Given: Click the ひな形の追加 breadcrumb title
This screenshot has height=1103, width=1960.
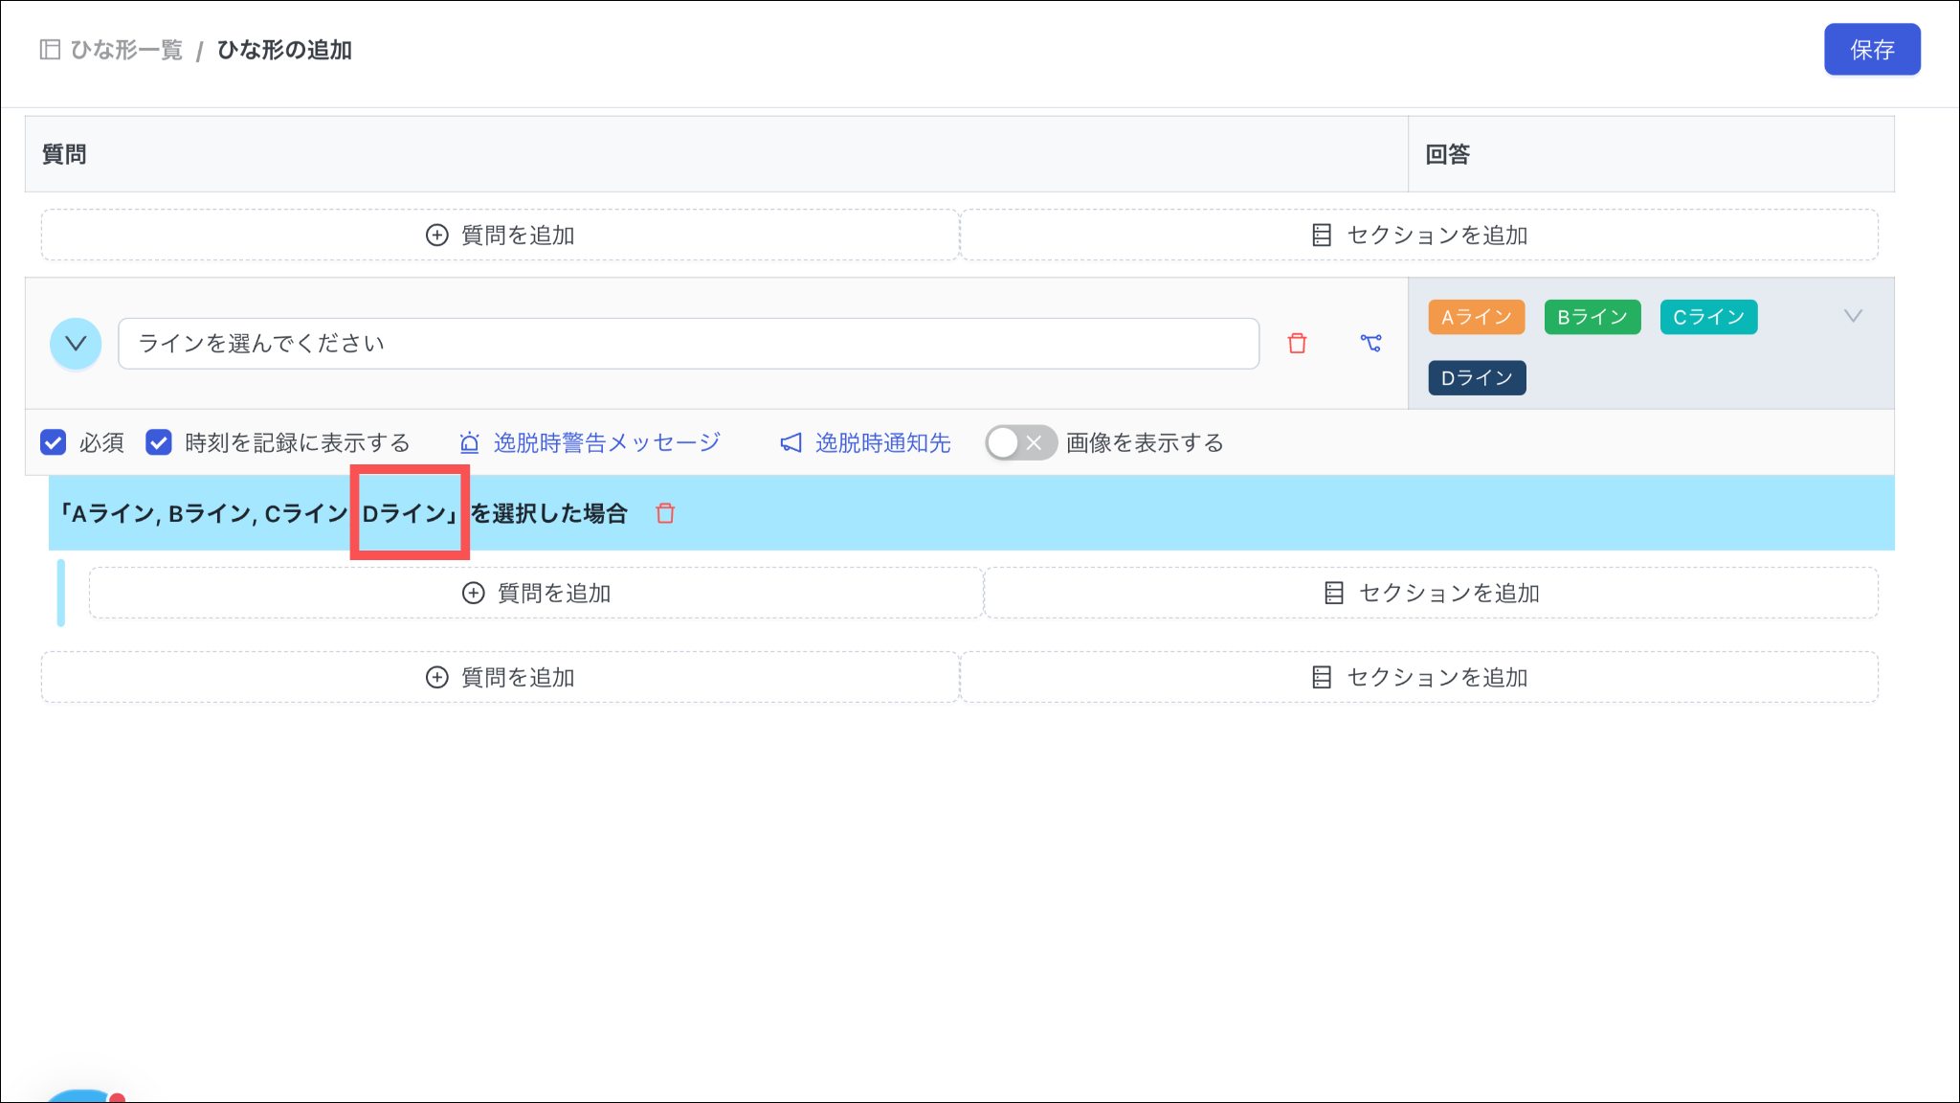Looking at the screenshot, I should tap(284, 50).
